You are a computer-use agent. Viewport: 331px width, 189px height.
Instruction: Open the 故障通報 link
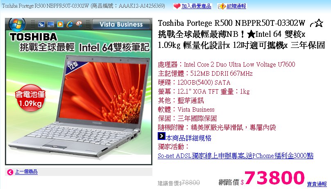click(x=236, y=6)
